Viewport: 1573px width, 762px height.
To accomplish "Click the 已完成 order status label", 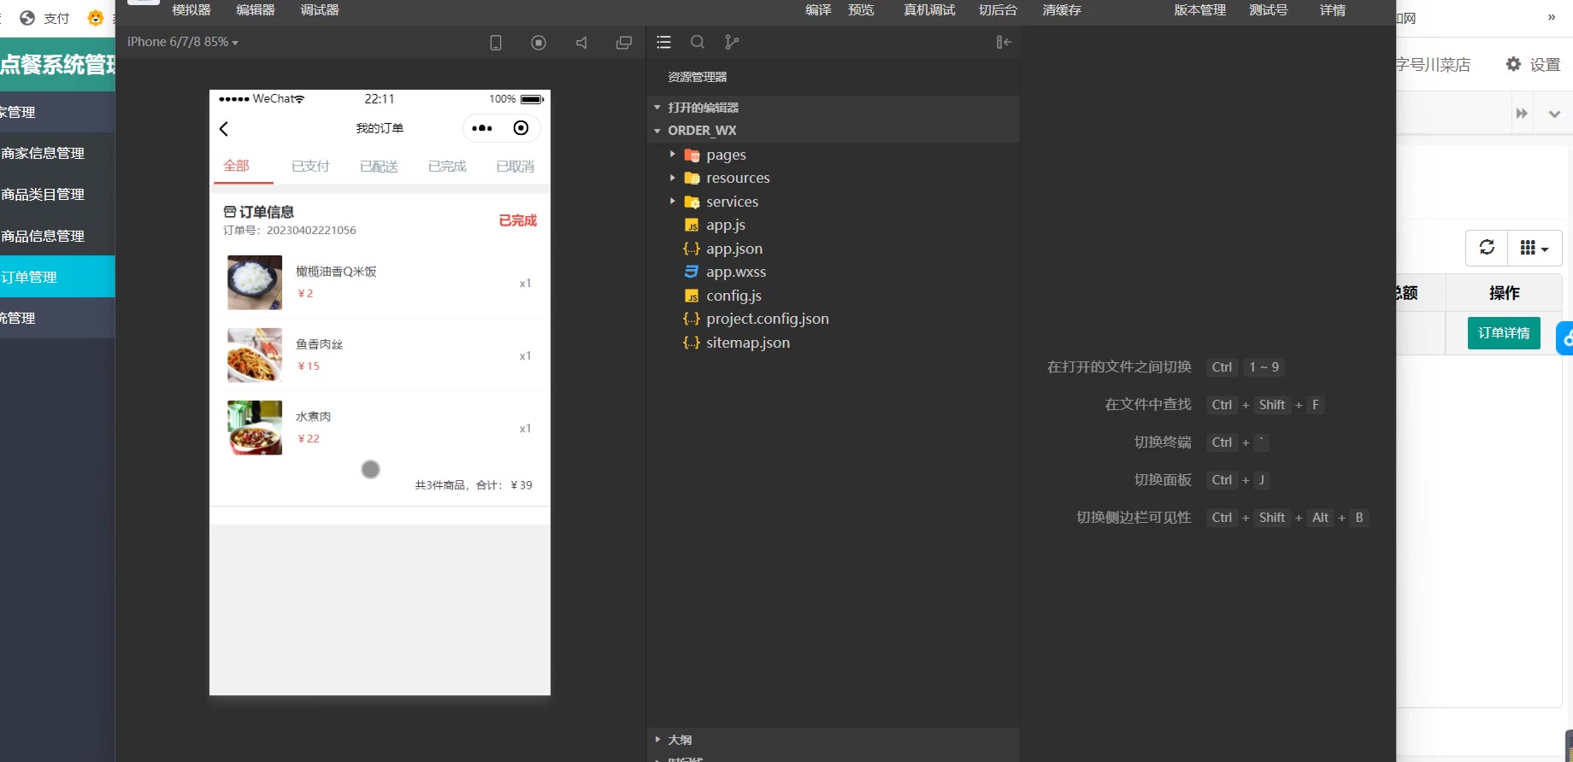I will (x=518, y=220).
